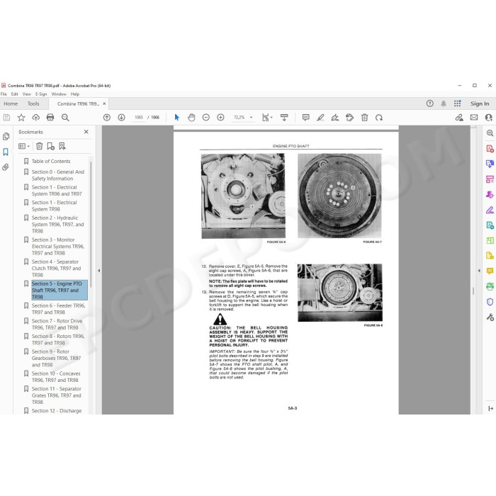The width and height of the screenshot is (496, 496).
Task: Go to previous page arrow
Action: pos(107,118)
